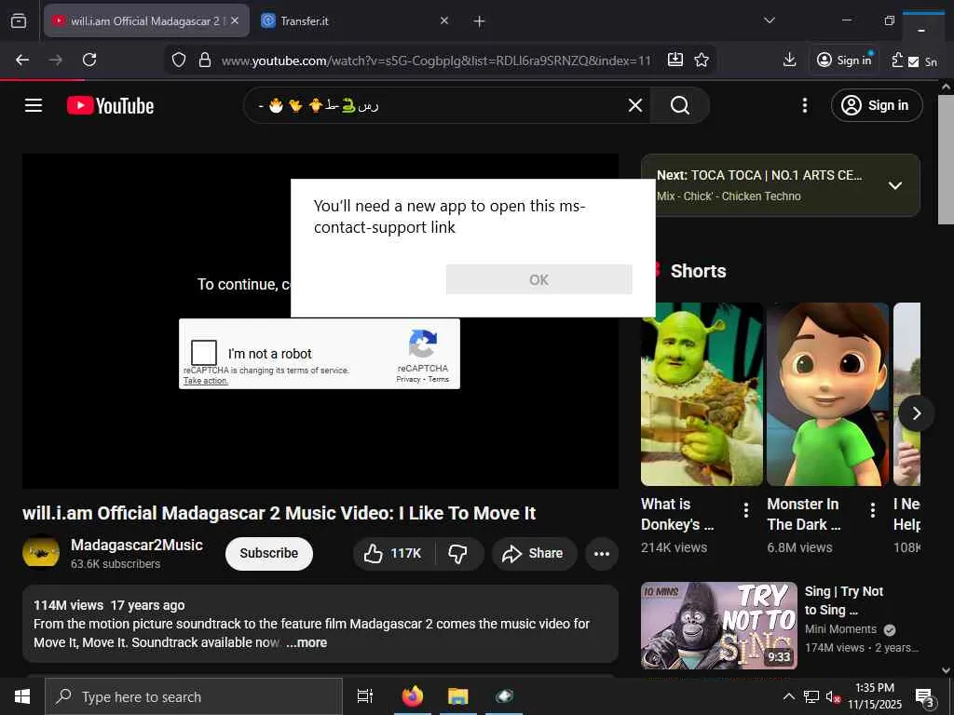Click the address bar URL
954x715 pixels.
[436, 61]
